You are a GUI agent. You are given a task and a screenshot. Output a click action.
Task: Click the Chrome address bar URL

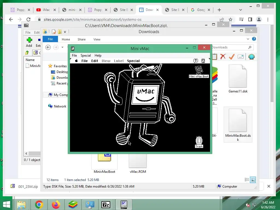(92, 19)
